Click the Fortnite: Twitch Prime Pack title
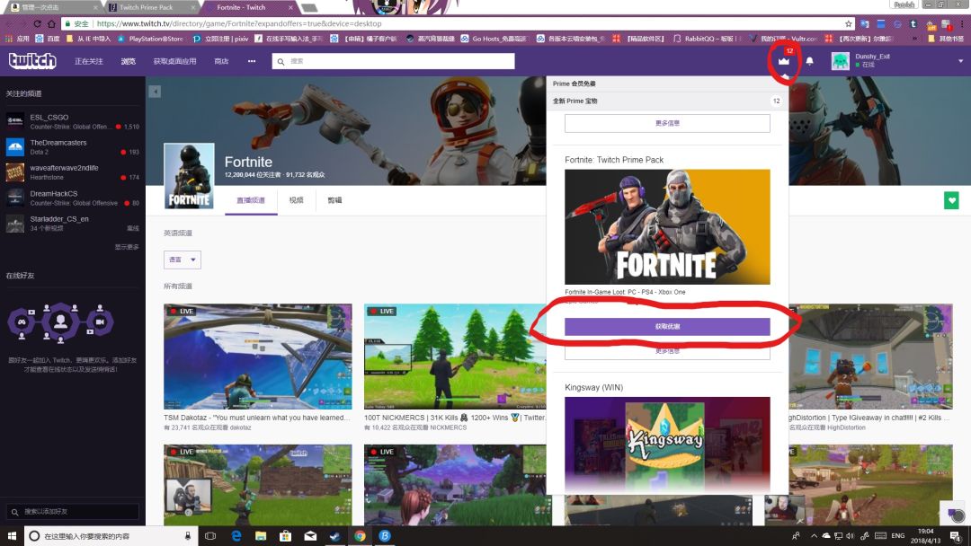The width and height of the screenshot is (971, 546). click(614, 160)
